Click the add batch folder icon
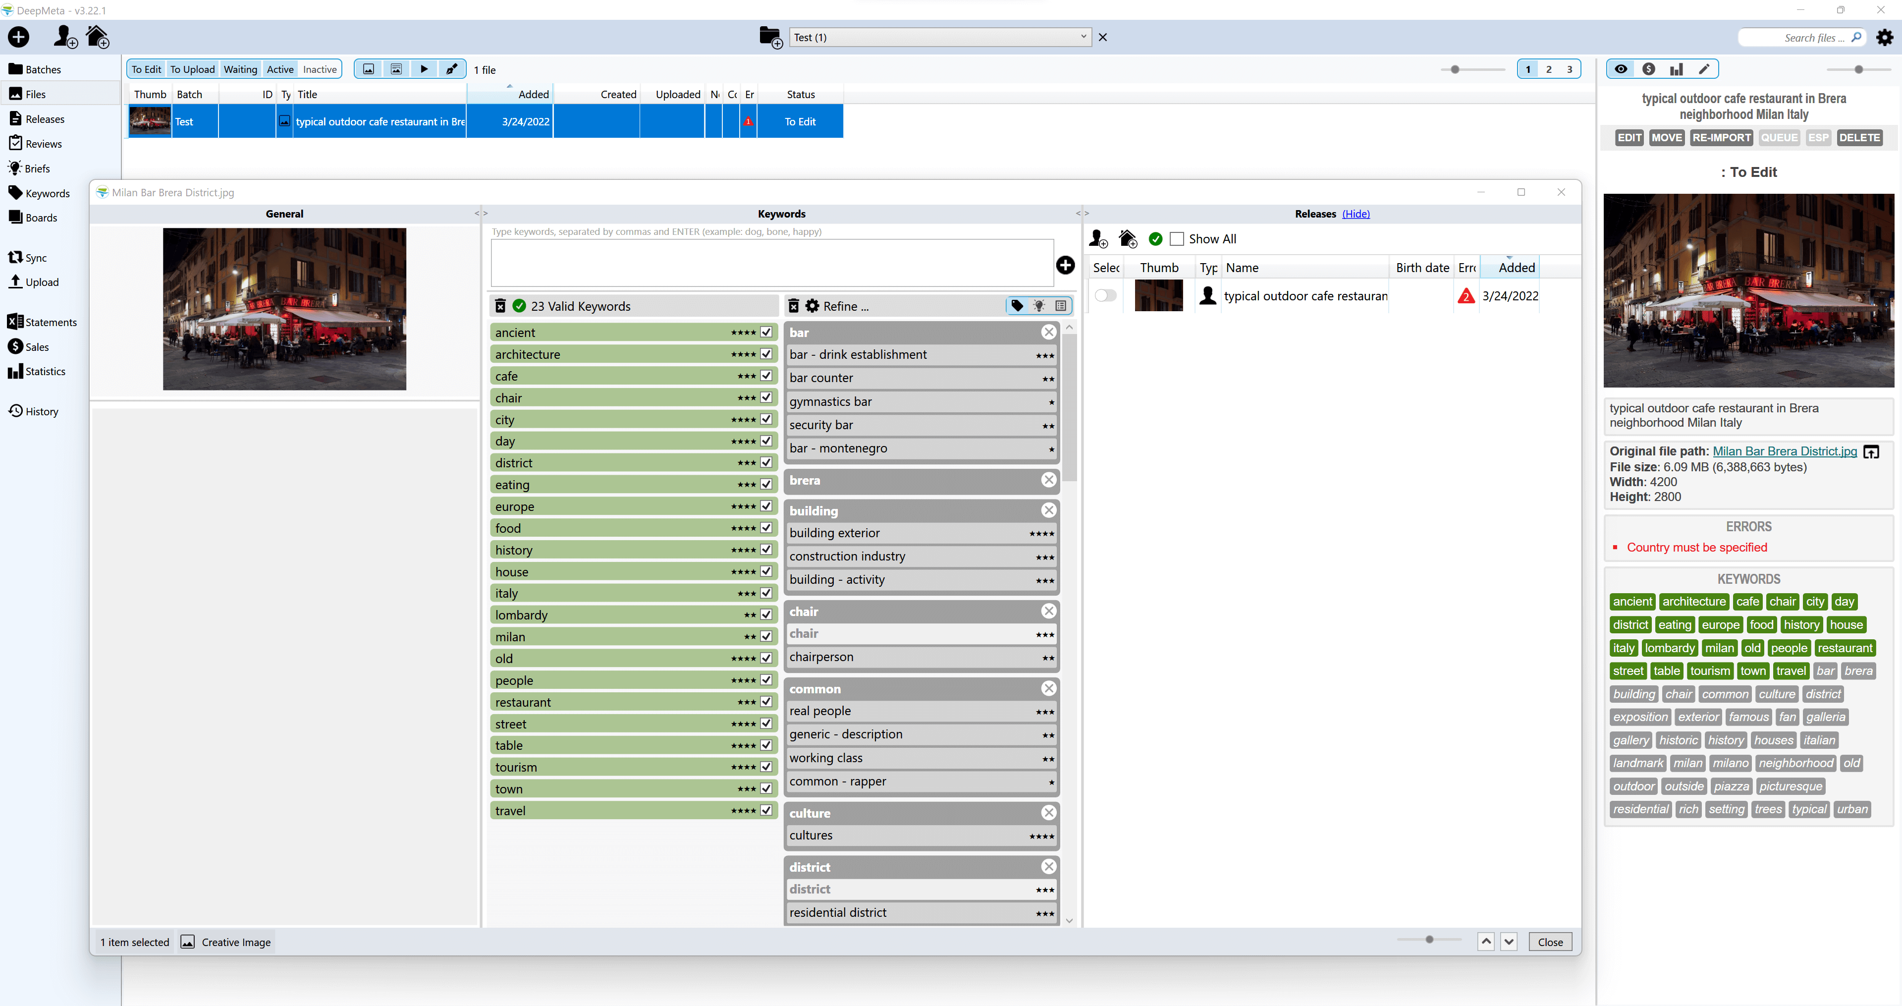The width and height of the screenshot is (1902, 1006). coord(770,37)
